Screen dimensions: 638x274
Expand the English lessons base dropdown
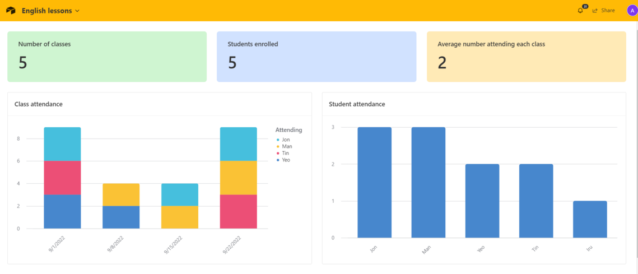coord(50,11)
